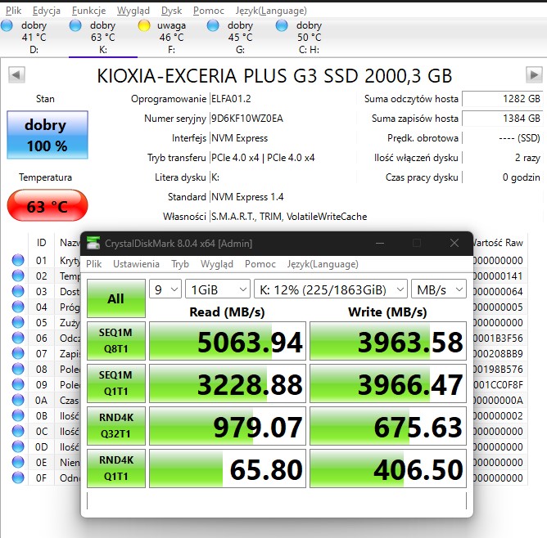The width and height of the screenshot is (547, 538).
Task: Click the red 63 °C temperature indicator
Action: point(46,207)
